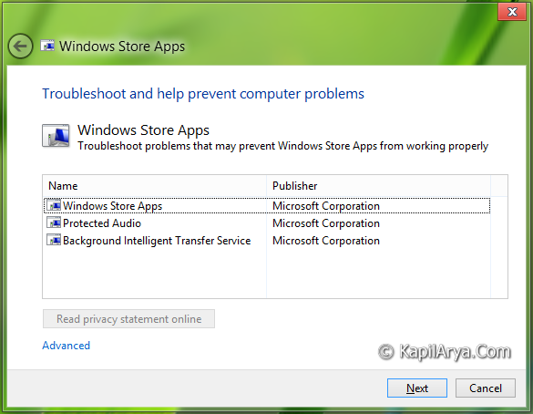Click the icon next to the Windows Store Apps row

(54, 205)
